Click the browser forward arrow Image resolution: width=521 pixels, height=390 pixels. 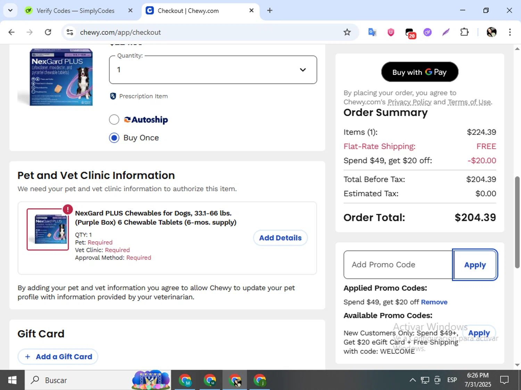(30, 32)
